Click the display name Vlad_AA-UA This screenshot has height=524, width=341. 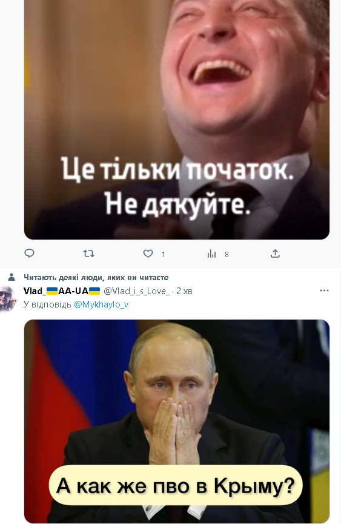tap(62, 291)
